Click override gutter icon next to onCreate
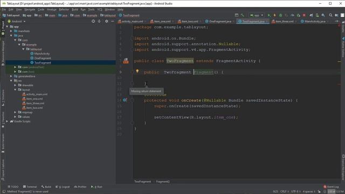The height and width of the screenshot is (194, 345). 125,100
